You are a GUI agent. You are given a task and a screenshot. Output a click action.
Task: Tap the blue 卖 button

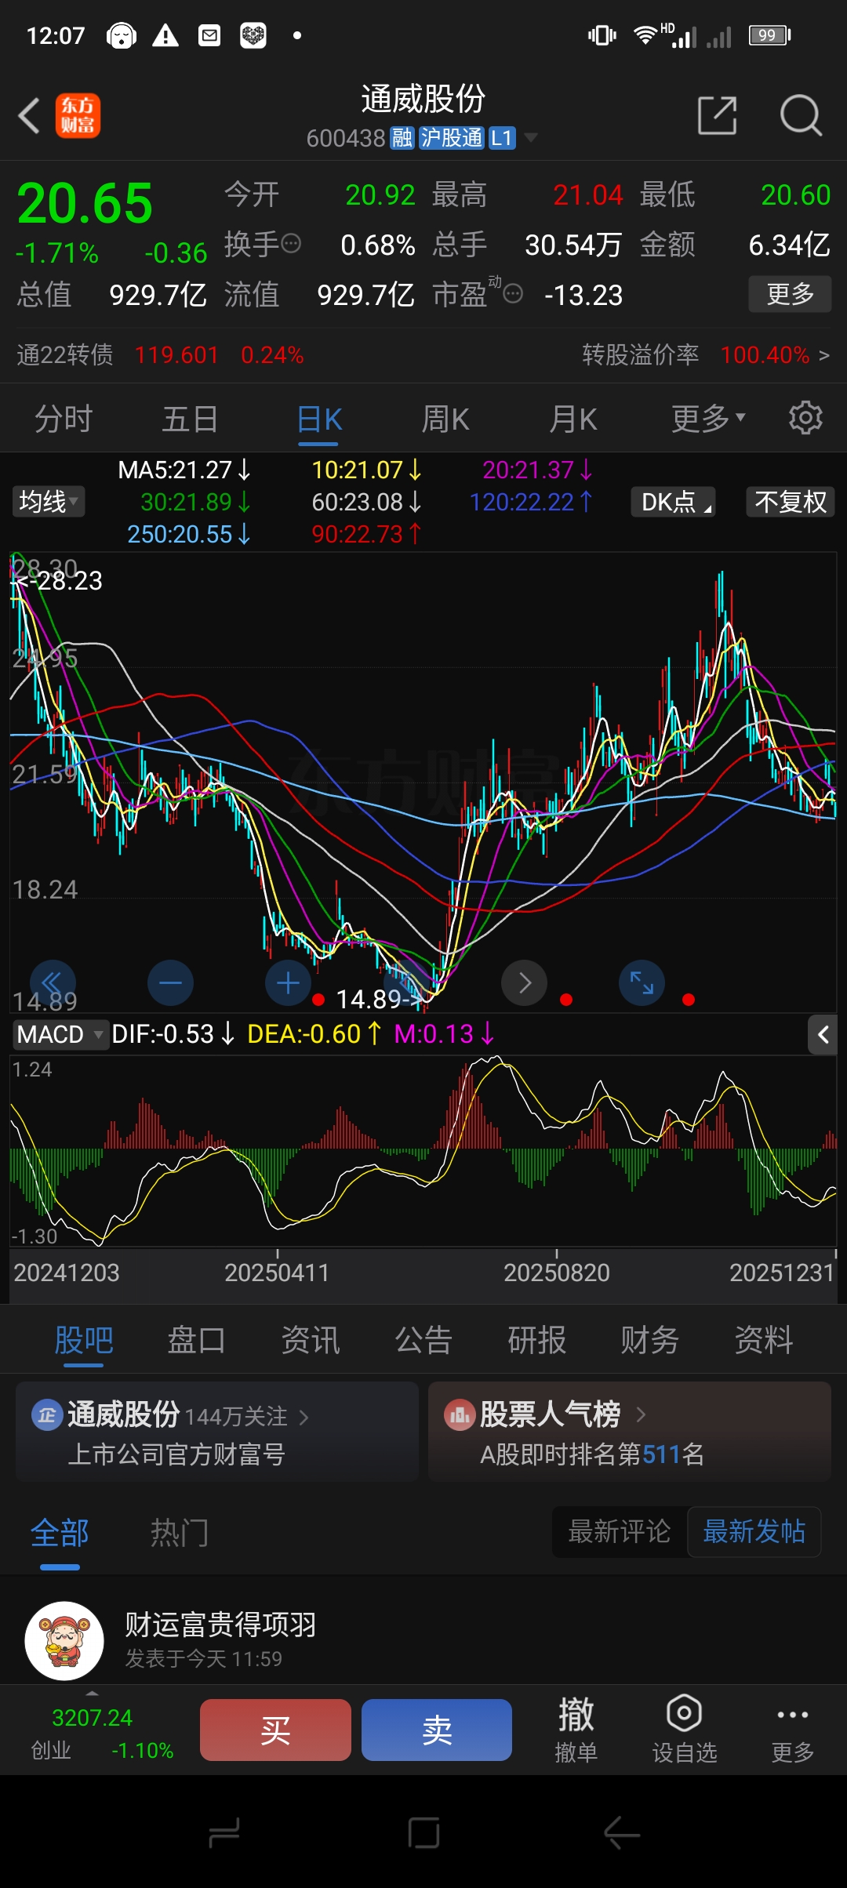tap(437, 1730)
